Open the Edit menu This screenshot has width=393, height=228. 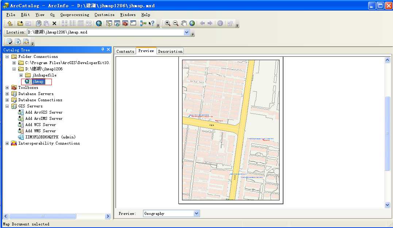[25, 15]
